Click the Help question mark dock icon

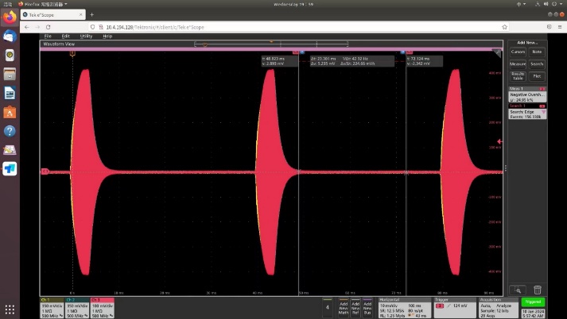pos(10,131)
